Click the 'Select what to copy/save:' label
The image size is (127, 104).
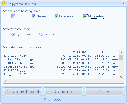[22, 11]
